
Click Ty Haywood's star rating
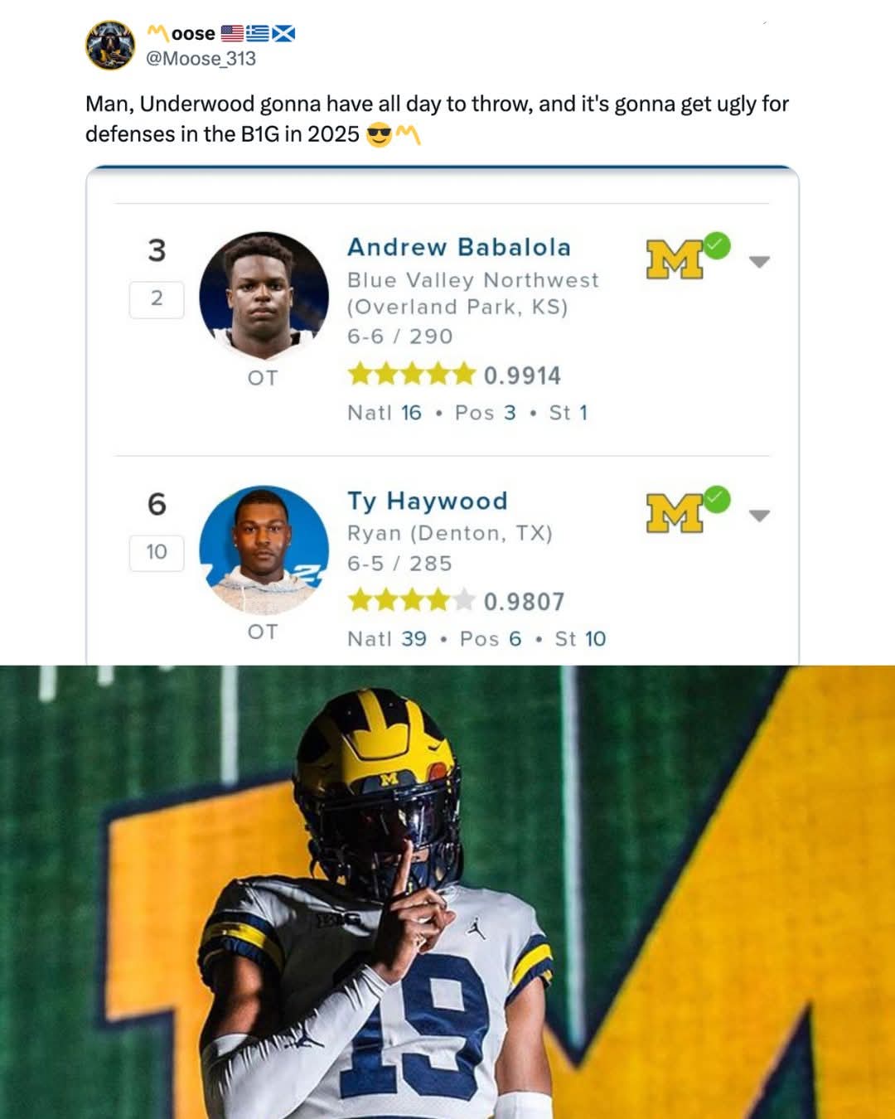pyautogui.click(x=411, y=600)
